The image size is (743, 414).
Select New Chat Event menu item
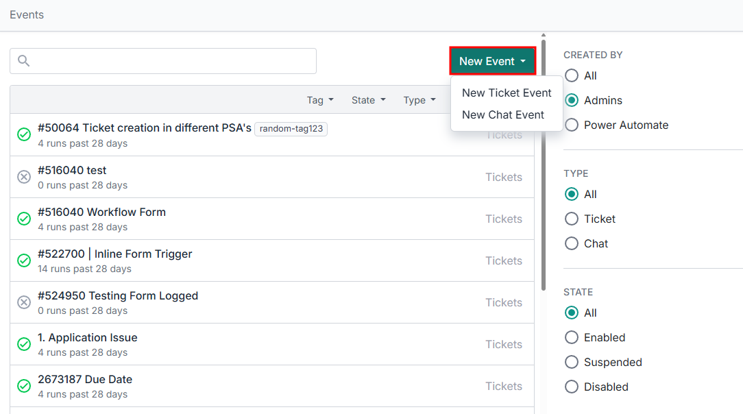pos(503,114)
